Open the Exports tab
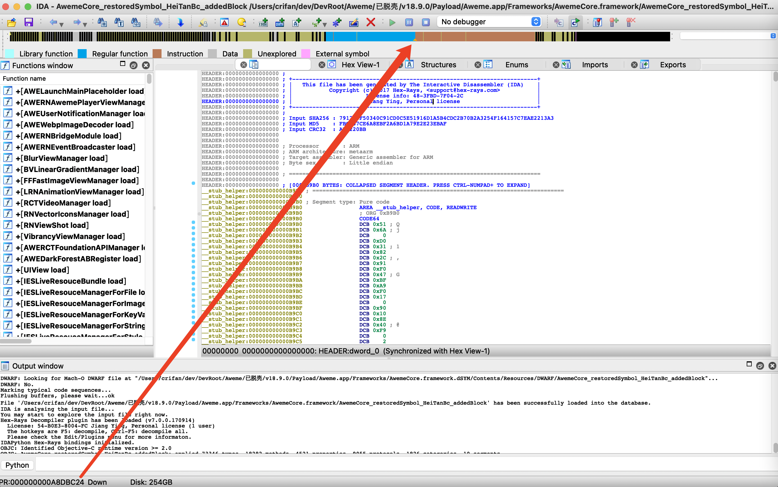 (673, 65)
